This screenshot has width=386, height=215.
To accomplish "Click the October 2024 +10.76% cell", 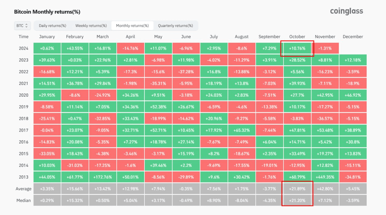I will click(297, 48).
